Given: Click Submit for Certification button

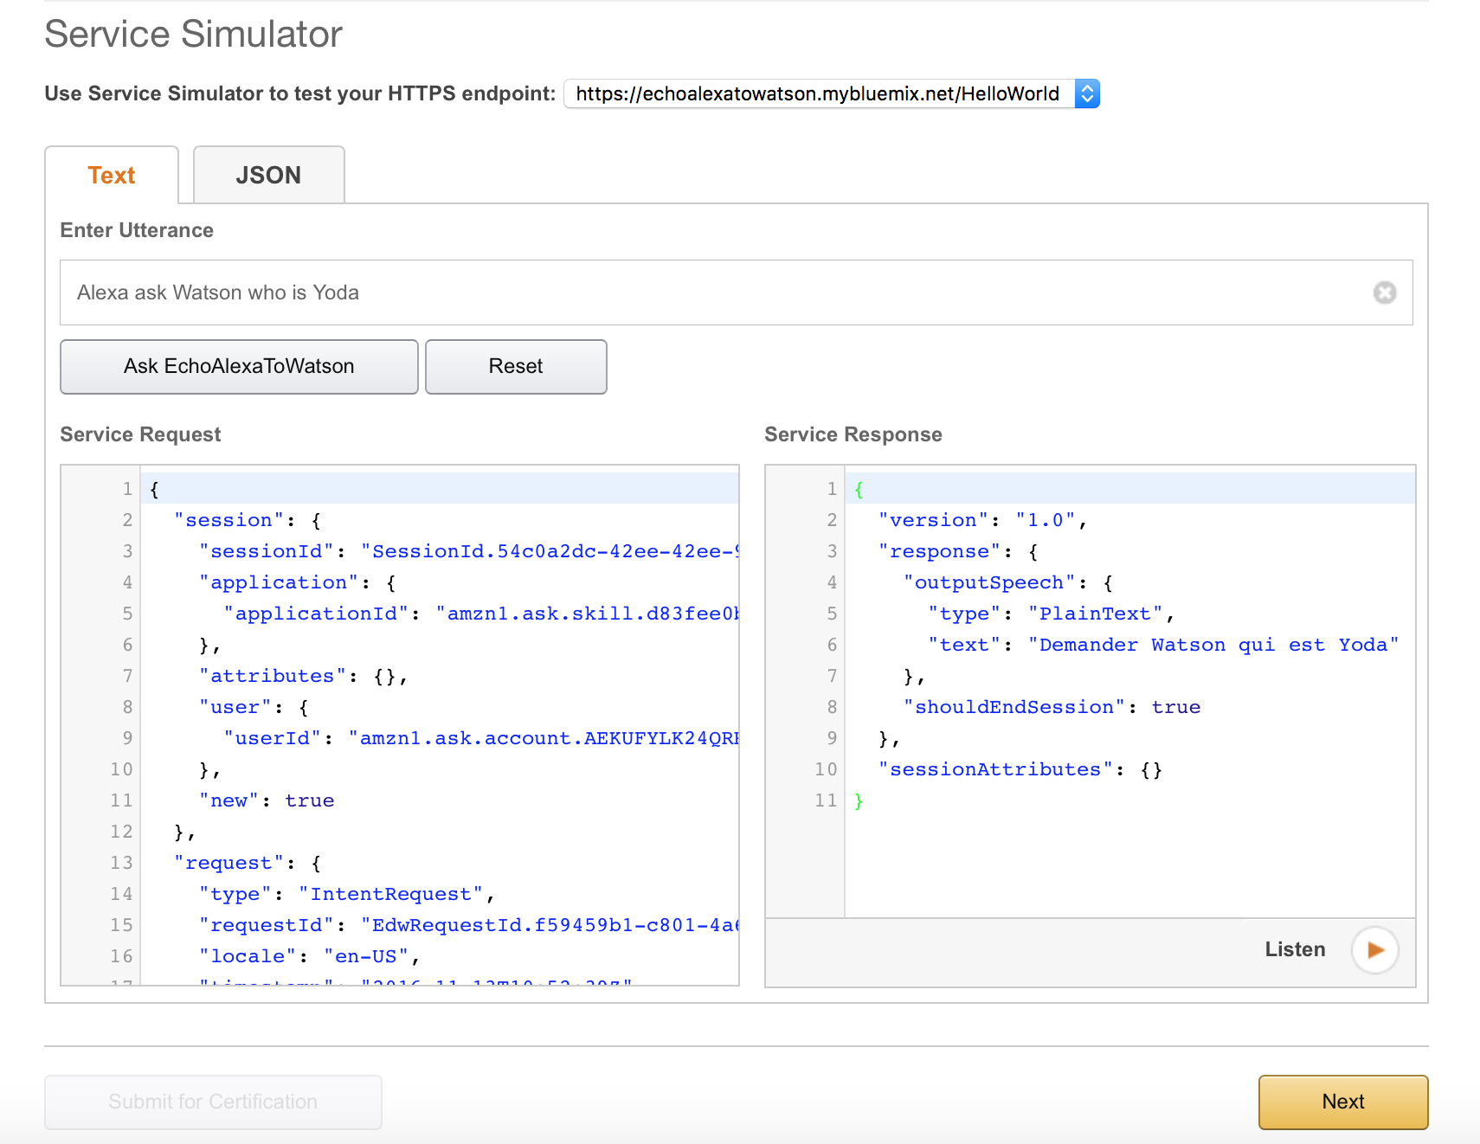Looking at the screenshot, I should click(x=213, y=1102).
